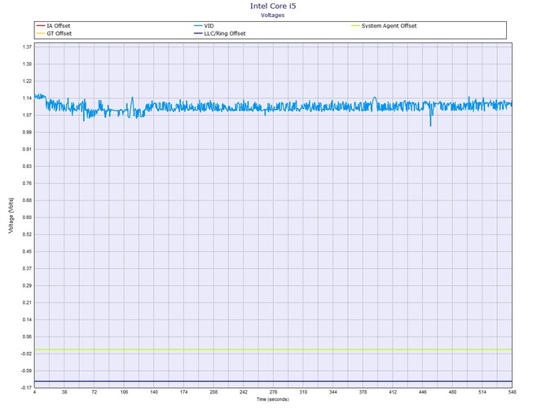The image size is (546, 409).
Task: Click the System Agent Offset legend label
Action: point(389,26)
